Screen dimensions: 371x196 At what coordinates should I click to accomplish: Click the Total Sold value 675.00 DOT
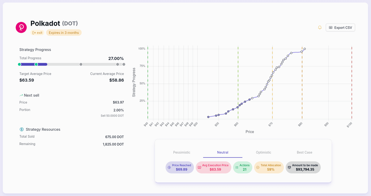tap(114, 137)
